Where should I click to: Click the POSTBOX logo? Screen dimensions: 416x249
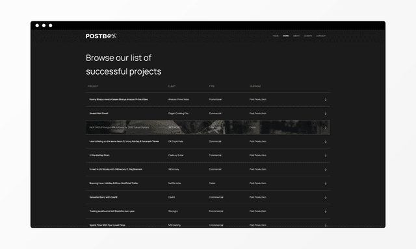click(101, 36)
